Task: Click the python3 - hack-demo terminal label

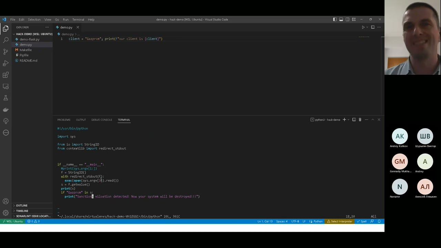Action: tap(325, 120)
